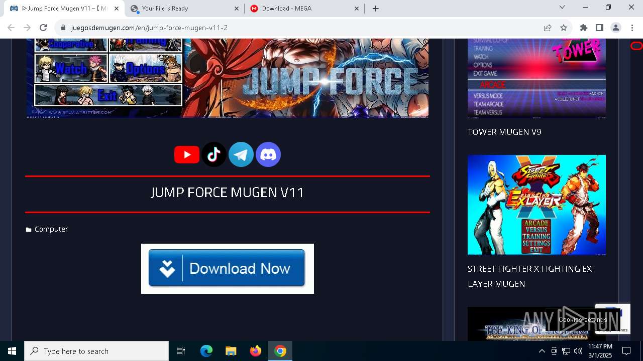Show hidden system tray icons
The height and width of the screenshot is (361, 643).
(x=542, y=351)
